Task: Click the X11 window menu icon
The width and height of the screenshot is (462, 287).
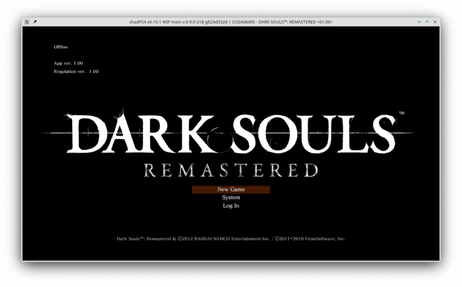Action: click(27, 22)
